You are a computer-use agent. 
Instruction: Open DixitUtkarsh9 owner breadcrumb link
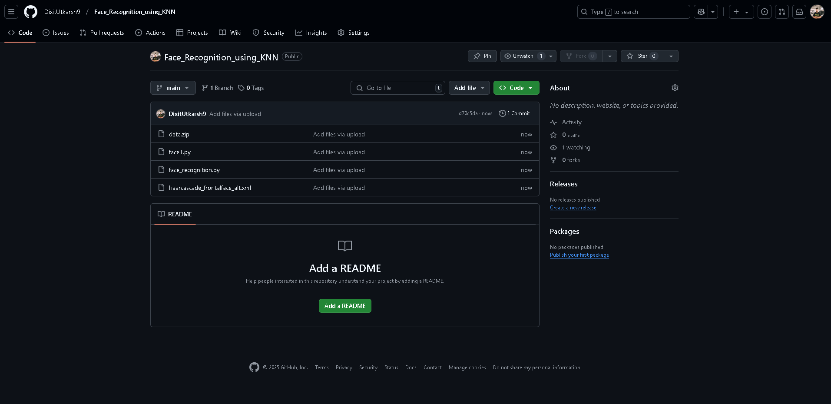pos(62,12)
